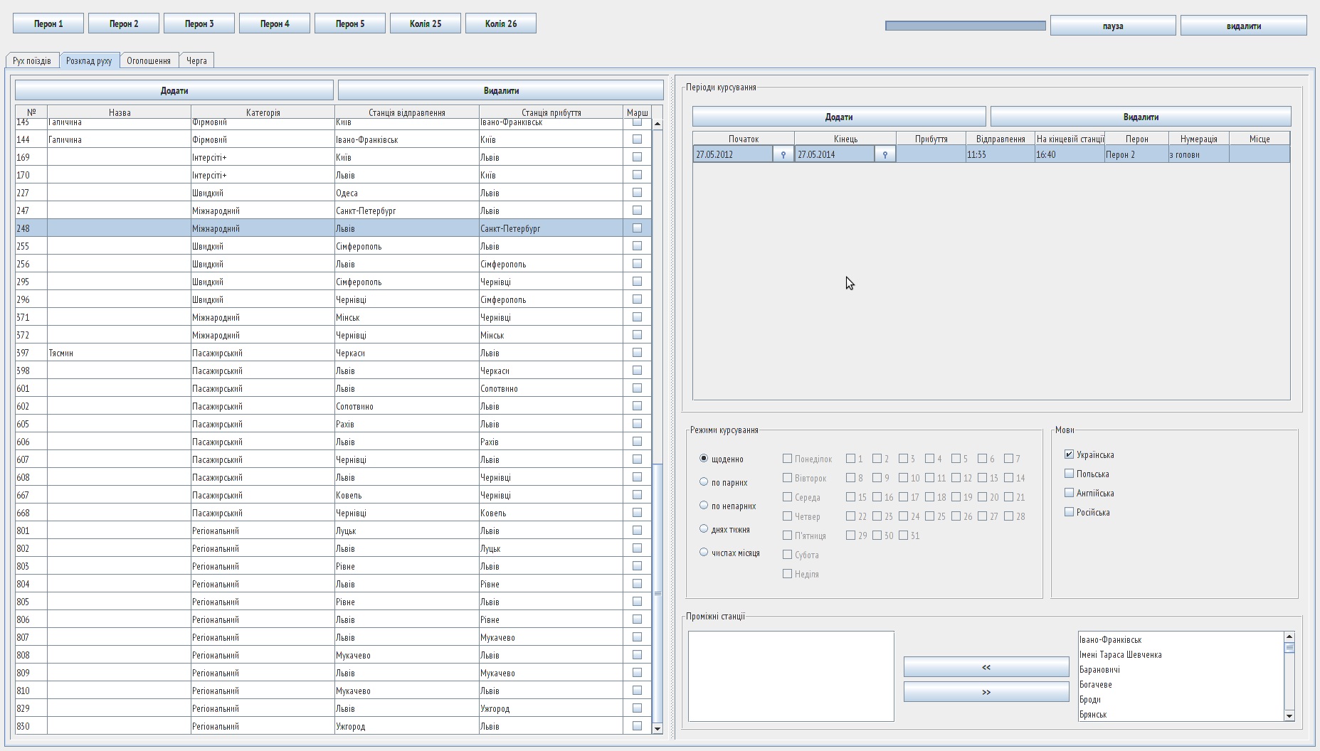Open the Рух поїздів tab
Viewport: 1320px width, 751px height.
click(x=31, y=60)
